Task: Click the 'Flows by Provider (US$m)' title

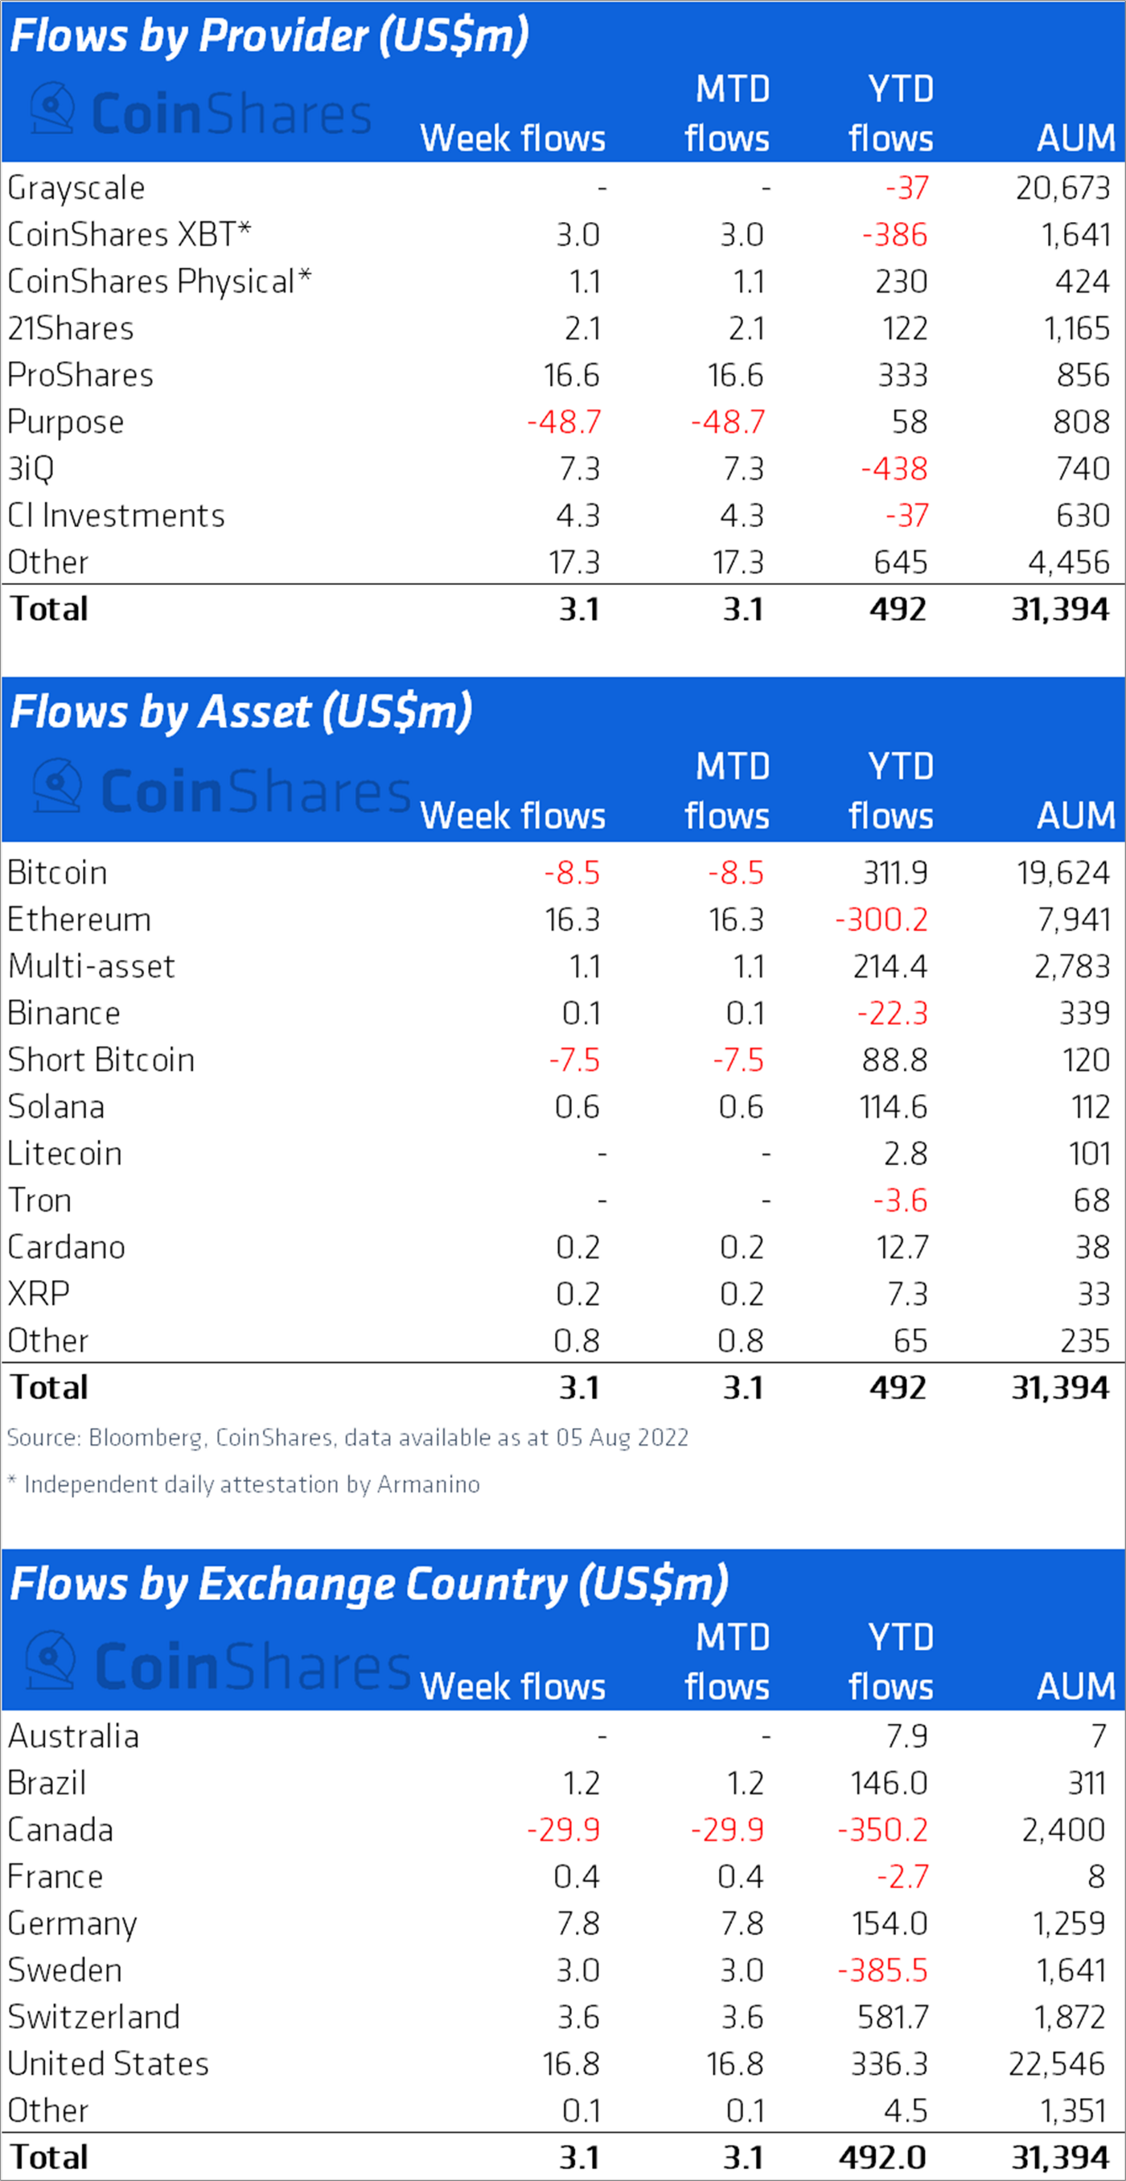Action: click(270, 36)
